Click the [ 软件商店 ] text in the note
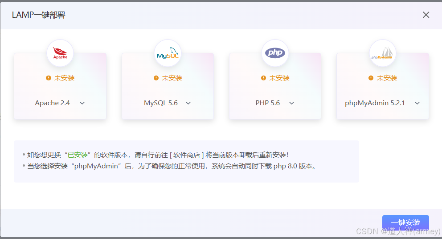The height and width of the screenshot is (239, 442). [187, 155]
